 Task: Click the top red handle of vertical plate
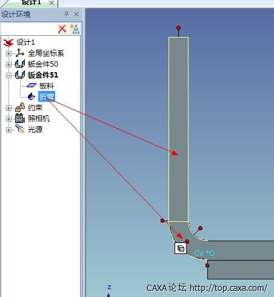178,28
